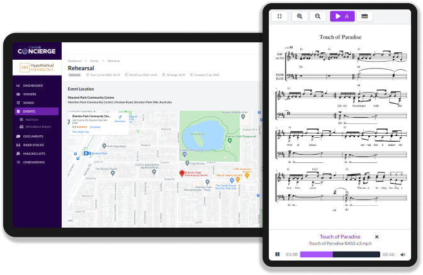Click the red Shenton Park Community Centre pin
The image size is (423, 275).
[183, 173]
